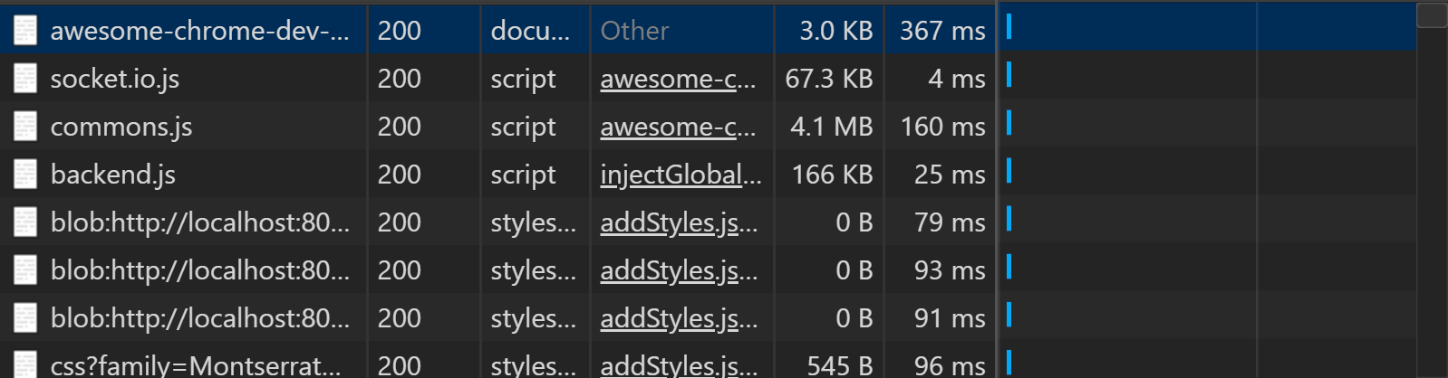Open addStyles.js link on 79 ms row
Image resolution: width=1448 pixels, height=378 pixels.
tap(678, 222)
